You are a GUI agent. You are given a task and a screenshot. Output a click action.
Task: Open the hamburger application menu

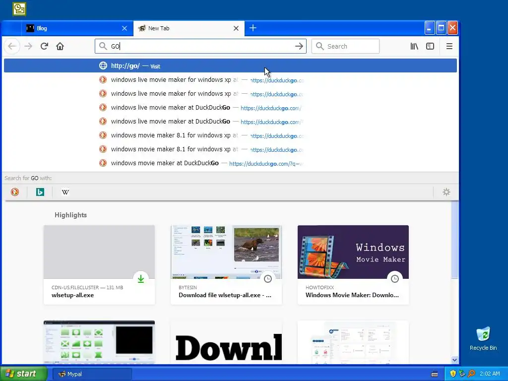coord(449,46)
